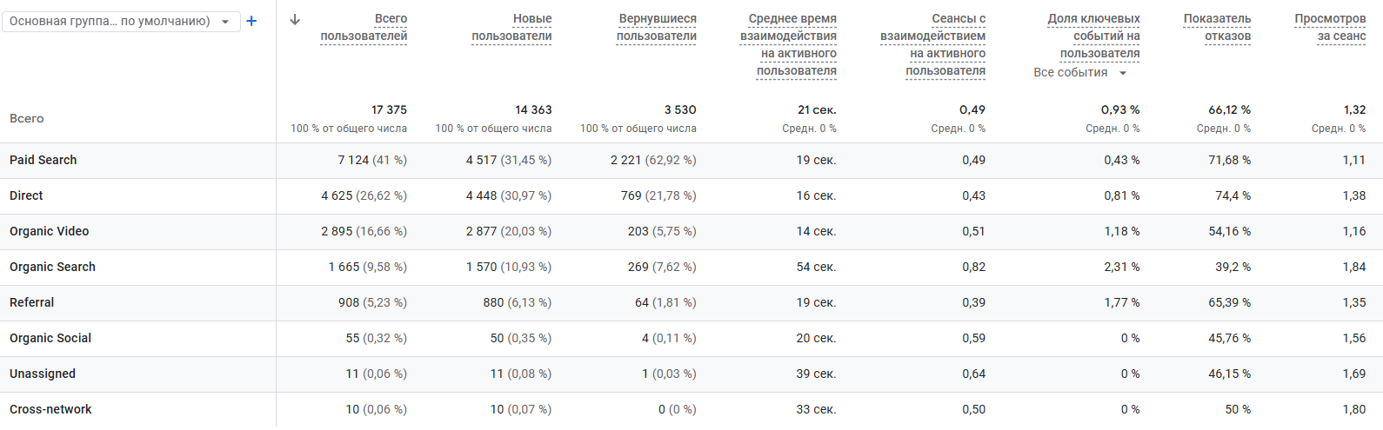Click the sort descending arrow icon
Image resolution: width=1383 pixels, height=430 pixels.
point(295,20)
